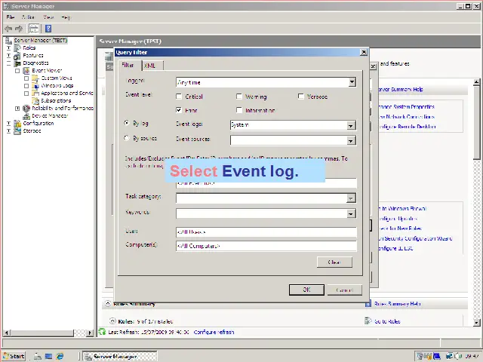Expand the Roles tree node
483x362 pixels.
[x=8, y=48]
